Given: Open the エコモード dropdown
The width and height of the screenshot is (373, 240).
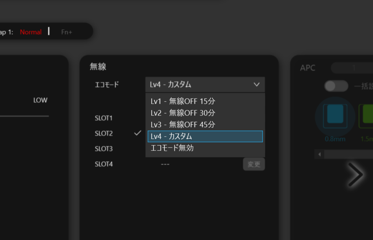Looking at the screenshot, I should 205,84.
